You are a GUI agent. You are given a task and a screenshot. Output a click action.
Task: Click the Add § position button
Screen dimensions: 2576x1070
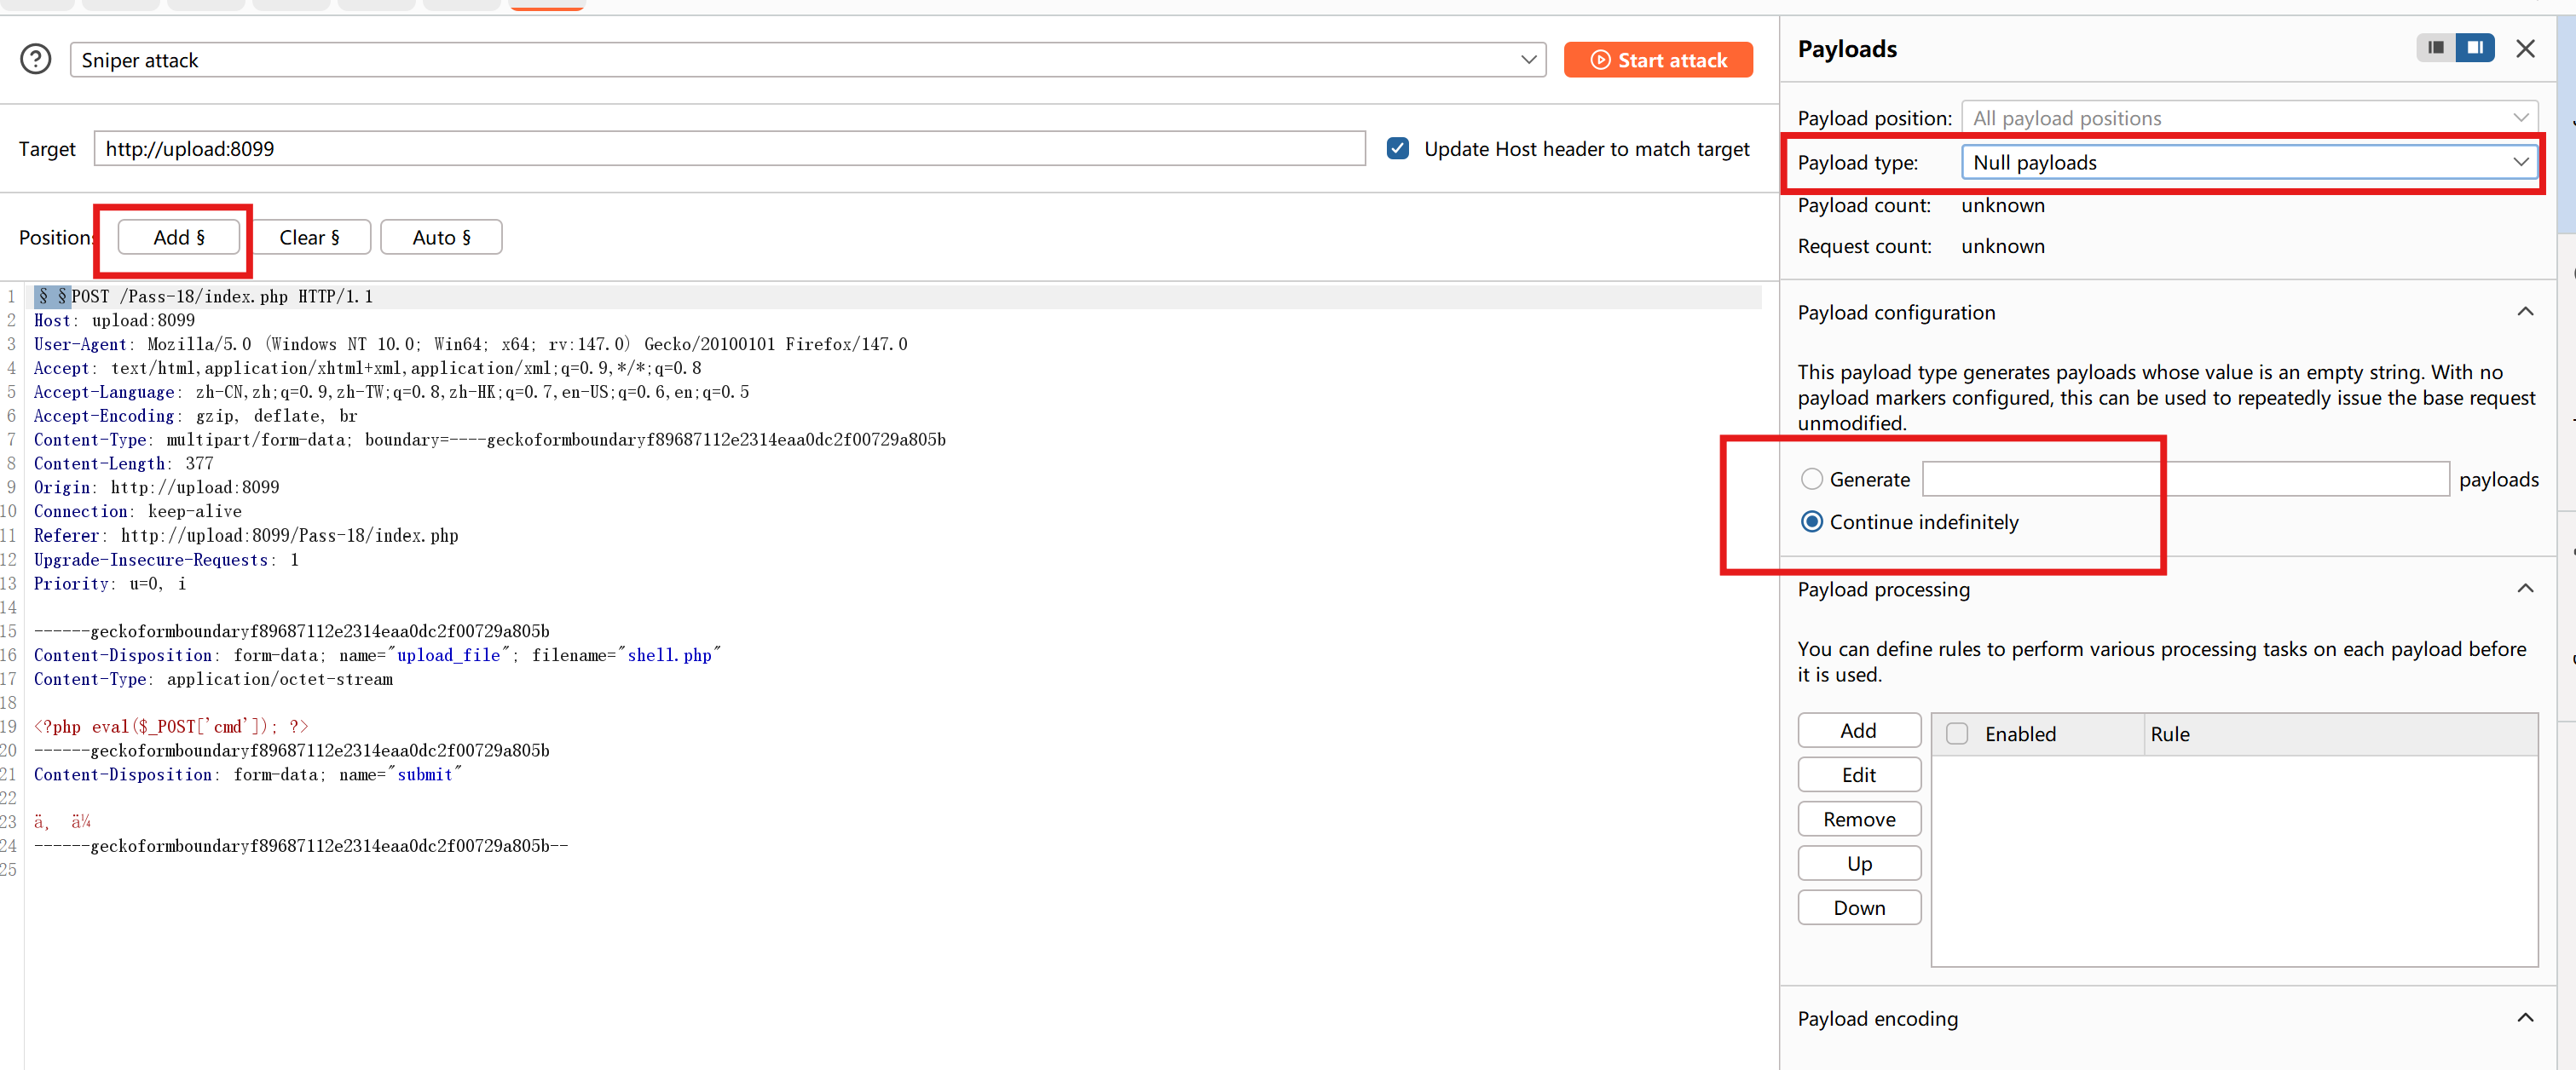pos(178,238)
